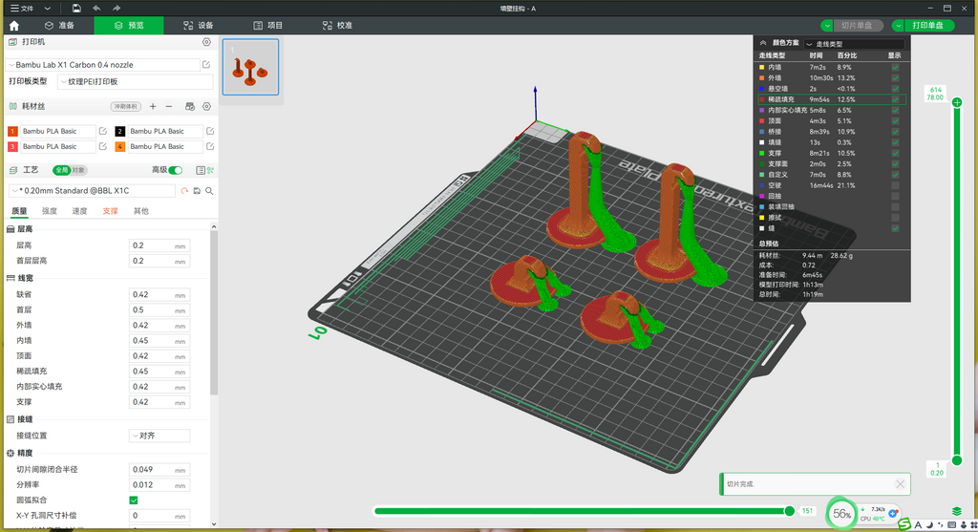The height and width of the screenshot is (532, 978).
Task: Open the 接缝位置 dropdown showing 对齐
Action: coord(159,436)
